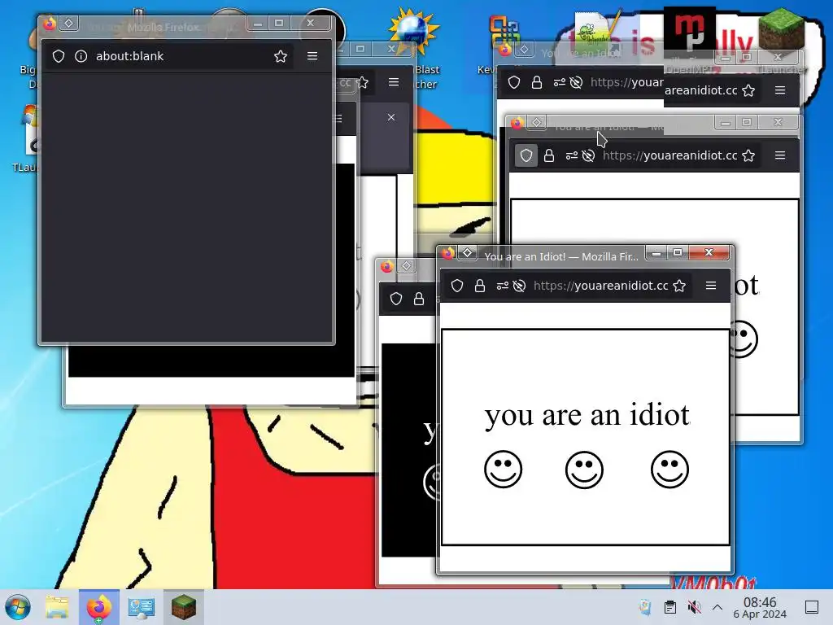Open hamburger menu of window behind about:blank
The height and width of the screenshot is (625, 833).
[394, 82]
